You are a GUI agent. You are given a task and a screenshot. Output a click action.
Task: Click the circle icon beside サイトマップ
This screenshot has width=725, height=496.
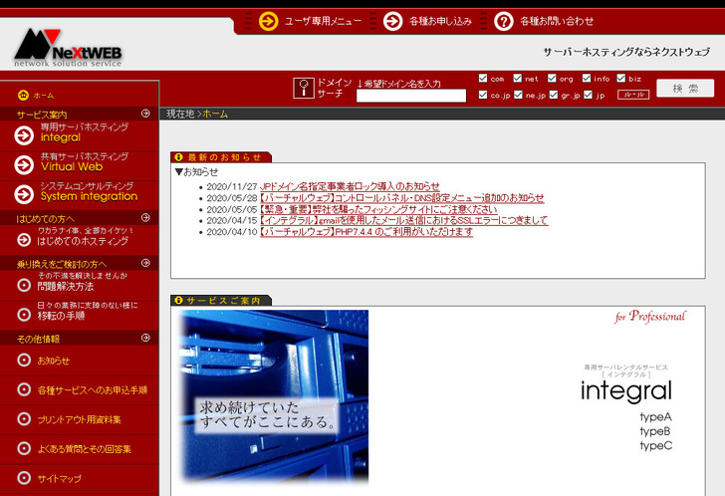coord(23,479)
